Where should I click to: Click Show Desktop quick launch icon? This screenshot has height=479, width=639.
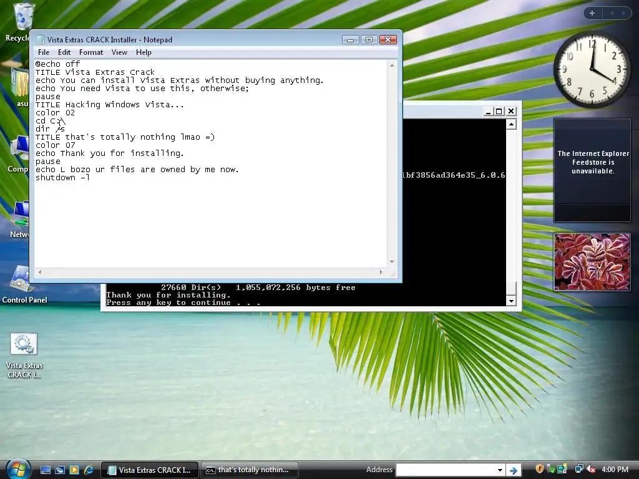(x=46, y=470)
